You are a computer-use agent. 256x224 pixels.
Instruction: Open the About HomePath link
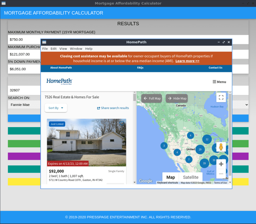tap(61, 68)
